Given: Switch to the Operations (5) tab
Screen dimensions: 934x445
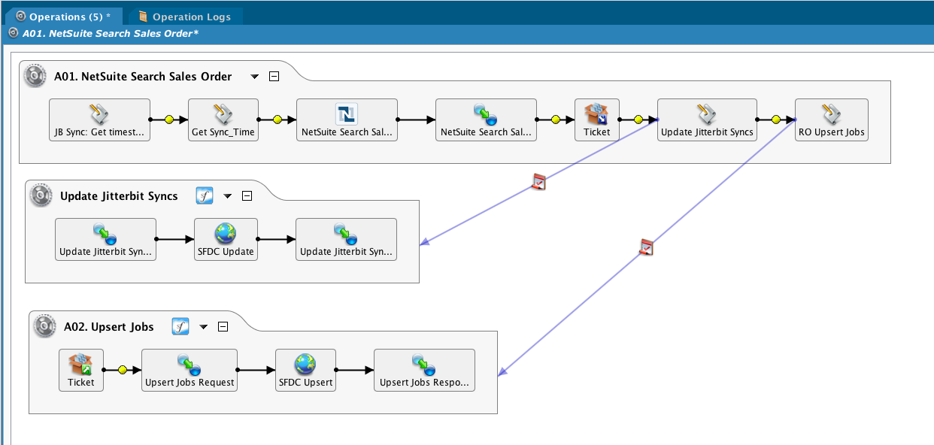Looking at the screenshot, I should [62, 16].
